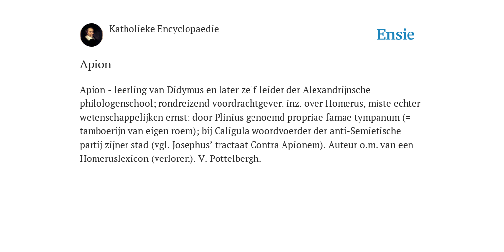
Task: Click the word Homerus in the second line
Action: pyautogui.click(x=345, y=103)
